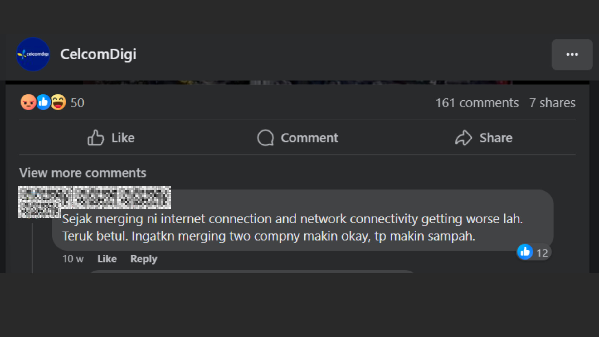This screenshot has height=337, width=599.
Task: Click the speech bubble comment icon
Action: point(265,138)
